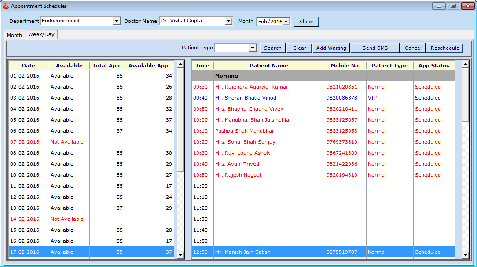Open the Department dropdown
The width and height of the screenshot is (477, 267).
click(117, 21)
